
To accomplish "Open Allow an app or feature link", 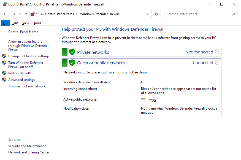I will 28,46.
